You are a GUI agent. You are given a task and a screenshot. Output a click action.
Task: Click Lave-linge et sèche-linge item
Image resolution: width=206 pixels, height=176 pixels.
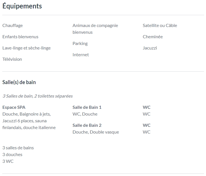(x=26, y=48)
